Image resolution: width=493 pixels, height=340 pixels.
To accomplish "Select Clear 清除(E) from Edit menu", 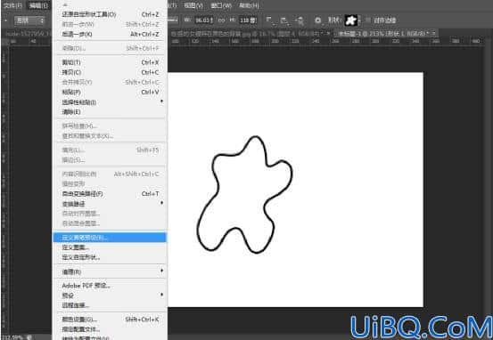I will [x=110, y=112].
